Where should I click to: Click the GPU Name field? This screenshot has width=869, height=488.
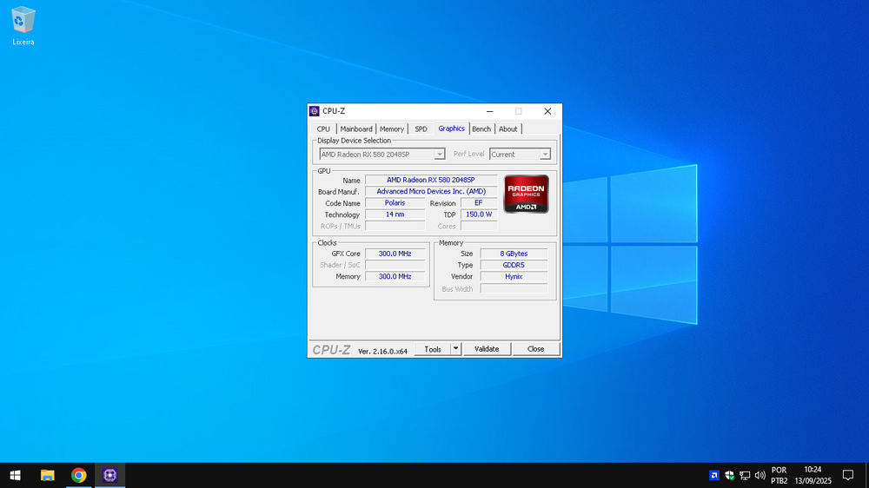(x=430, y=180)
